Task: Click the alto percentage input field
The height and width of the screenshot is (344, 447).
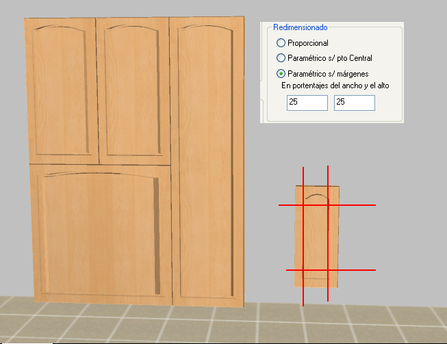Action: pyautogui.click(x=355, y=103)
